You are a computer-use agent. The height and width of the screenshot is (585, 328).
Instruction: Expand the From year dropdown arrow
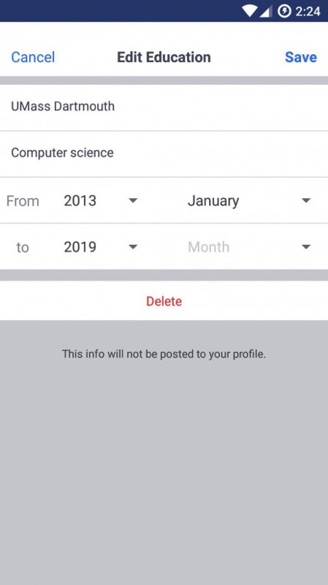133,200
